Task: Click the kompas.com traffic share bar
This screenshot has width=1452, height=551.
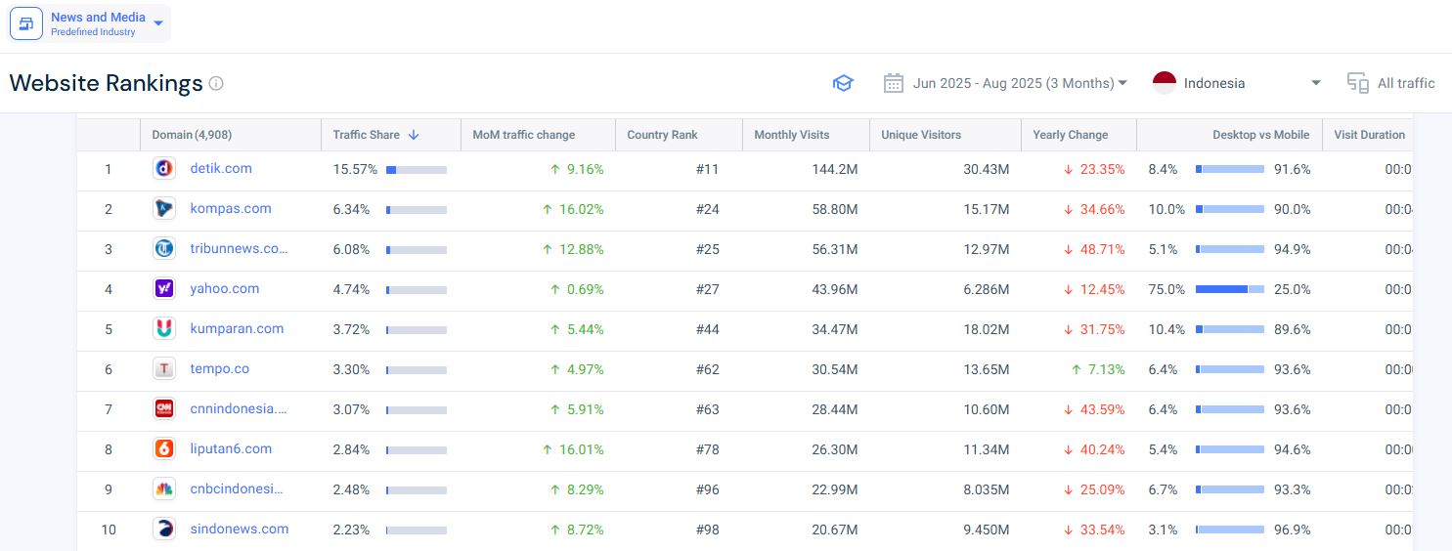Action: pyautogui.click(x=417, y=210)
